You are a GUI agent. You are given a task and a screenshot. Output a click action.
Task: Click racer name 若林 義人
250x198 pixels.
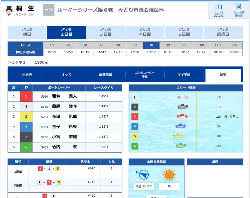(64, 96)
